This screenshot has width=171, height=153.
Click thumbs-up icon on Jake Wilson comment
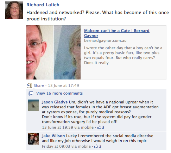pyautogui.click(x=96, y=146)
